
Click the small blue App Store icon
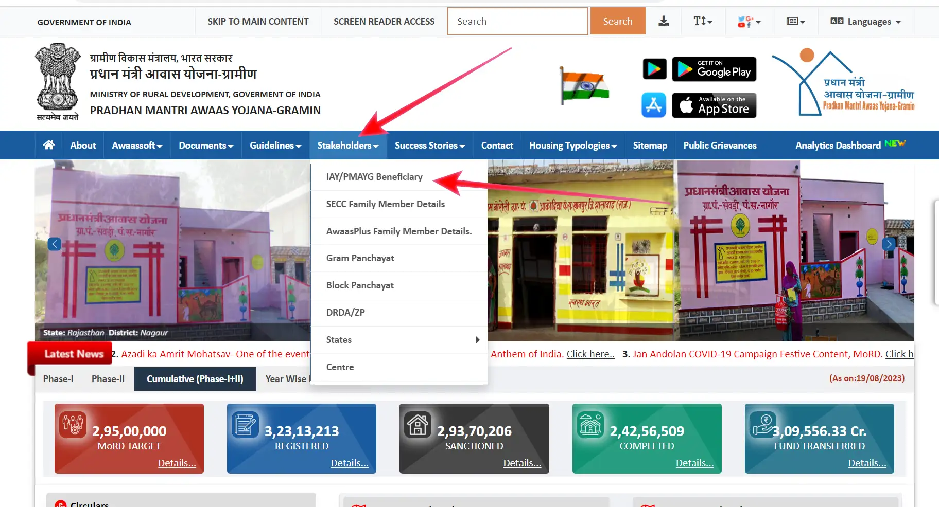click(654, 105)
